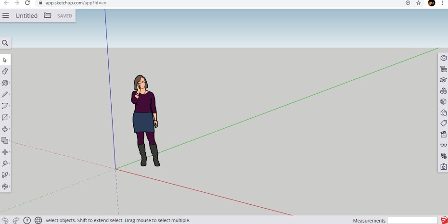Open the Scenes clapperboard panel
The height and width of the screenshot is (224, 448).
click(444, 134)
